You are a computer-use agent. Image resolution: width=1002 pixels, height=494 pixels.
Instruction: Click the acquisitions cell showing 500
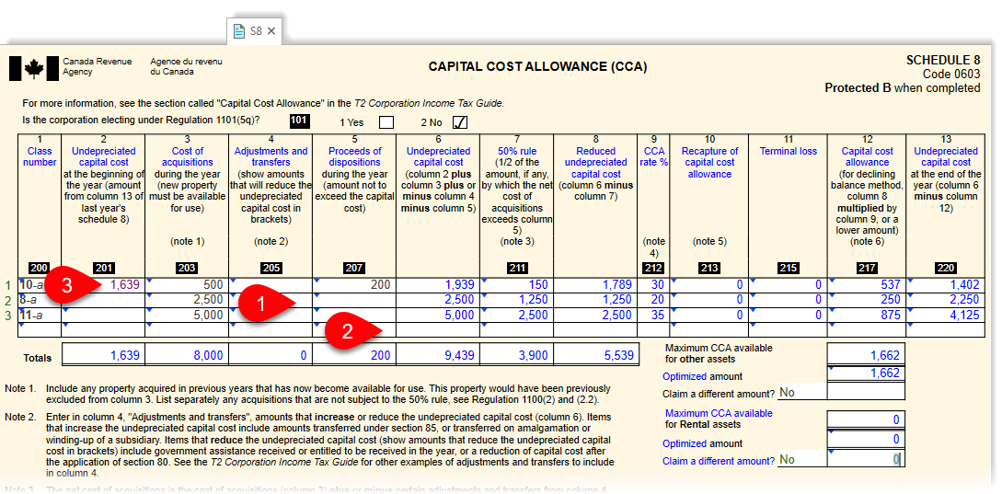187,285
